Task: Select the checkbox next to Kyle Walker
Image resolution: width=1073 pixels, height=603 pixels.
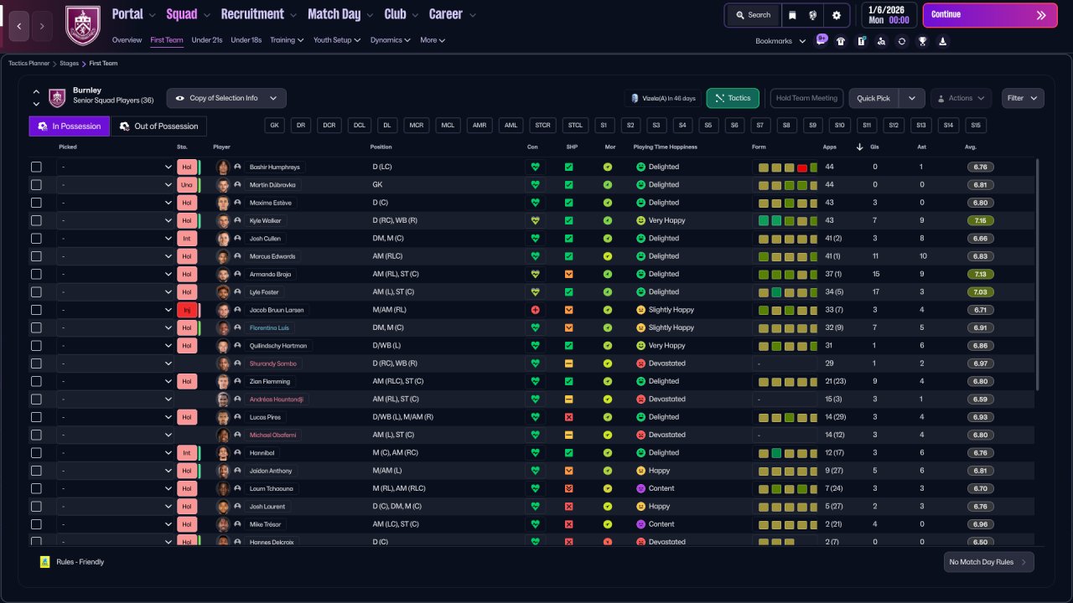Action: click(x=36, y=220)
